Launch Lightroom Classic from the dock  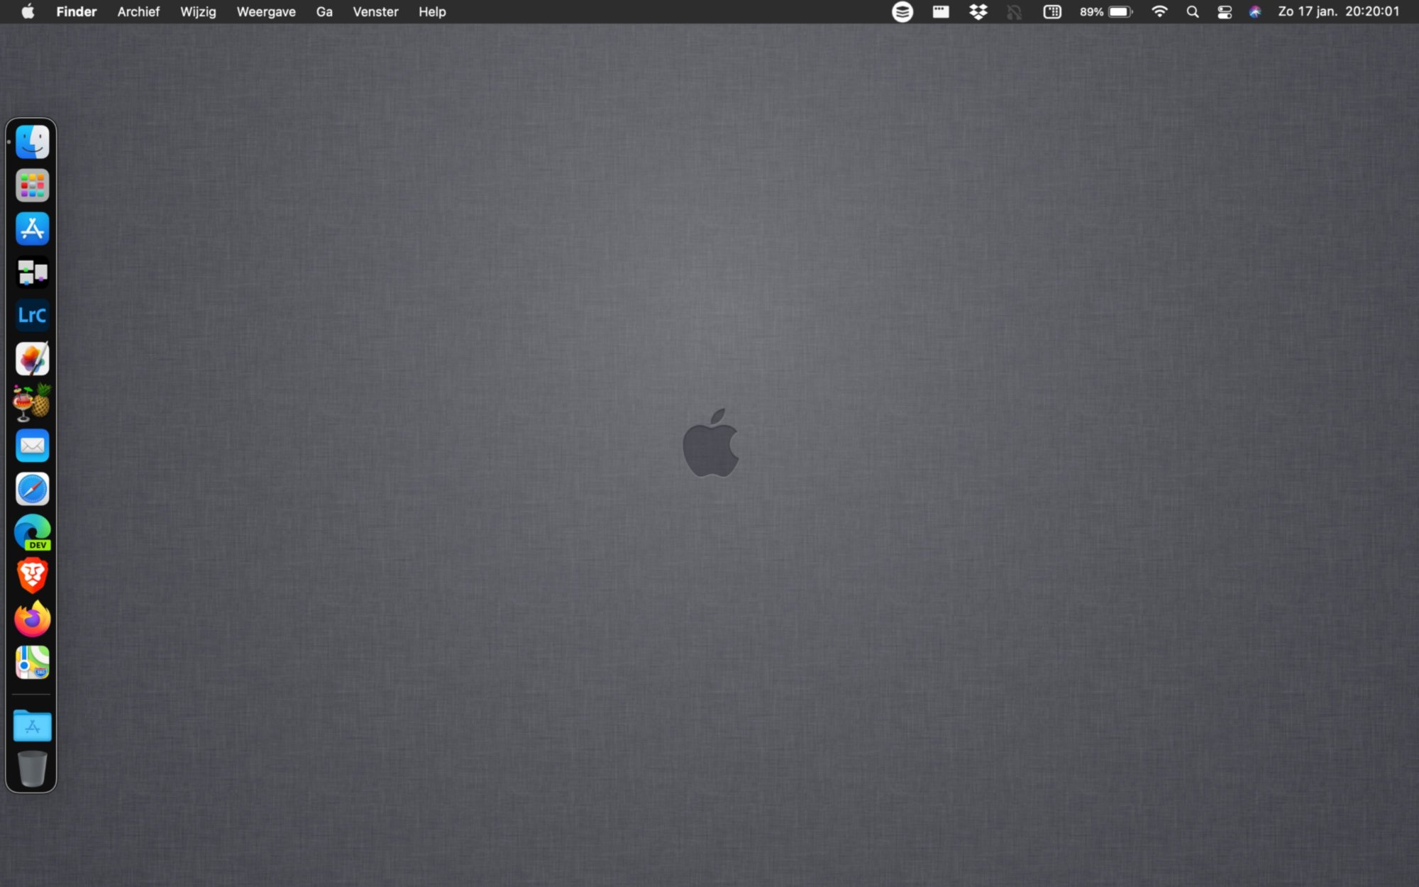[32, 316]
